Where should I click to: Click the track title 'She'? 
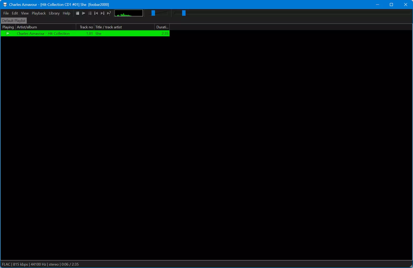pos(98,33)
